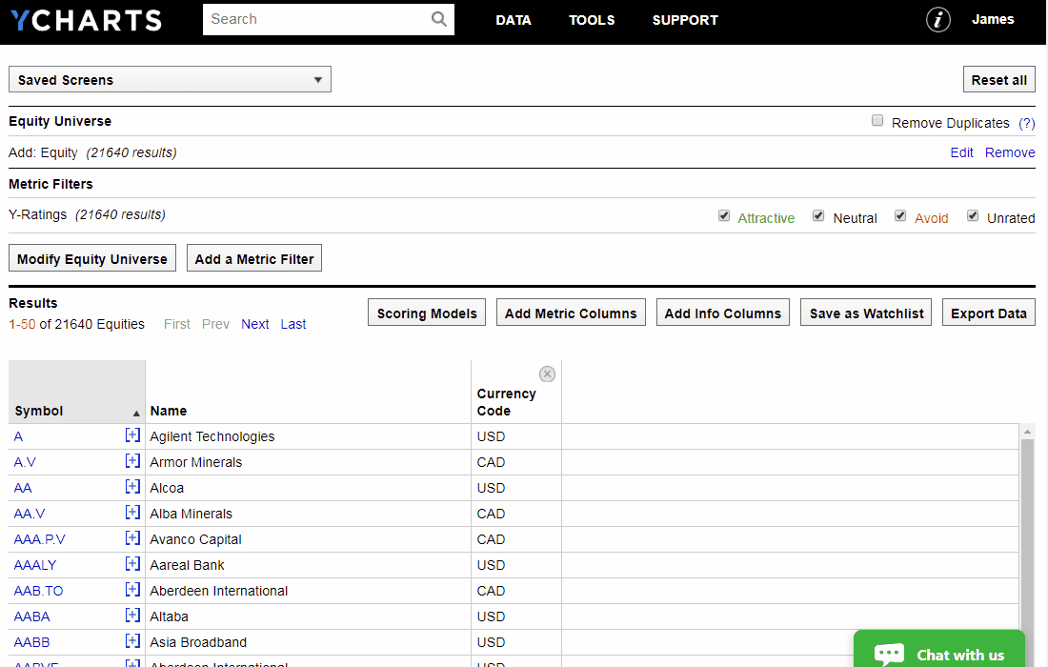
Task: Go to Next page of results
Action: pyautogui.click(x=254, y=324)
